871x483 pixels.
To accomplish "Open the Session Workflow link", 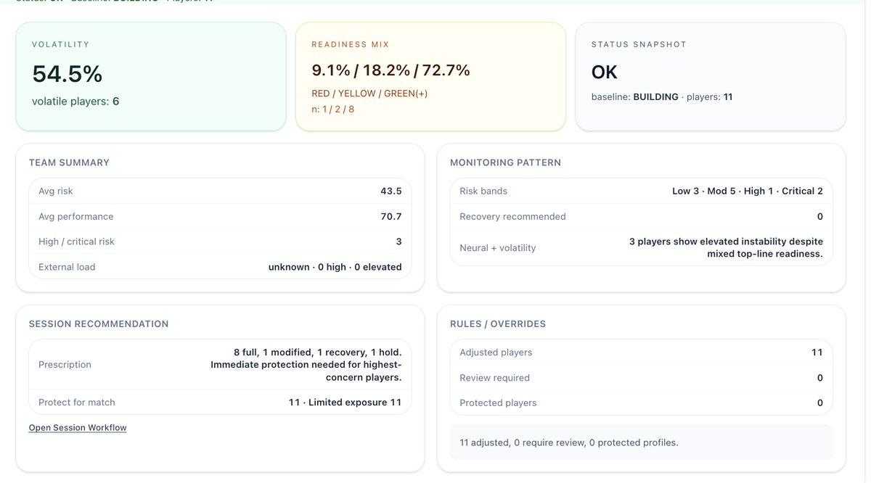I will 77,427.
